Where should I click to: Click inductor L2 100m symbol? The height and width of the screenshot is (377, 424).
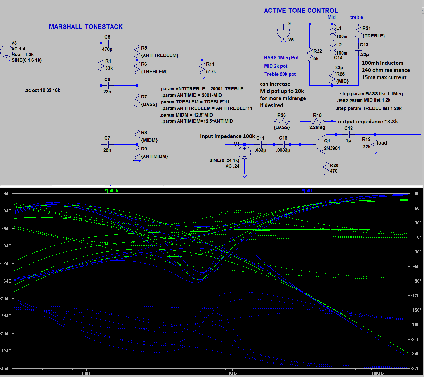point(332,48)
